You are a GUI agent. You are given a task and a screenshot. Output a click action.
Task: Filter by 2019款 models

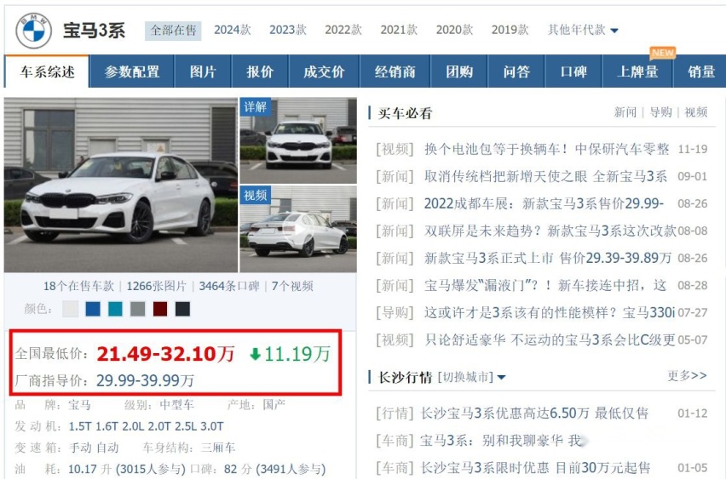510,30
